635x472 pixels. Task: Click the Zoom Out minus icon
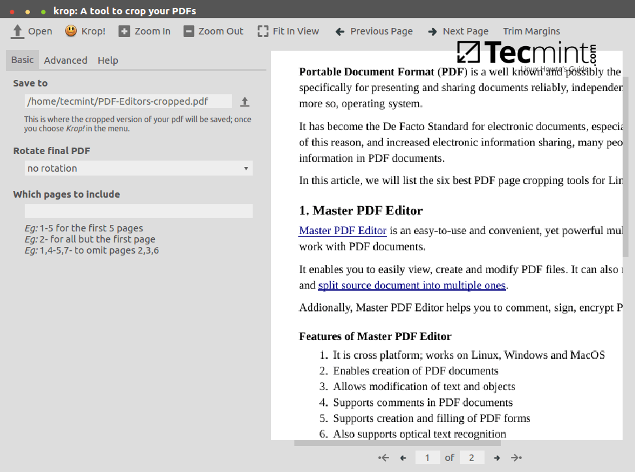(189, 31)
